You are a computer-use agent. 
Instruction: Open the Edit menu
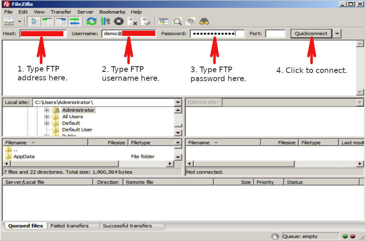(x=23, y=12)
